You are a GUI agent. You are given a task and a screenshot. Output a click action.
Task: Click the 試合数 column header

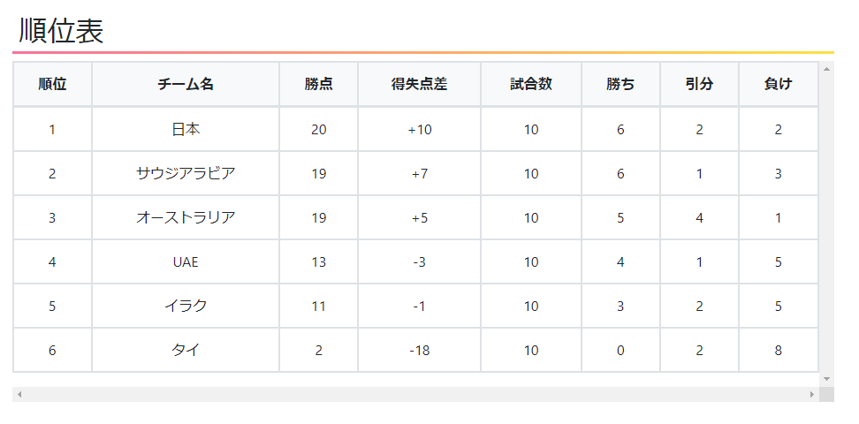(530, 85)
